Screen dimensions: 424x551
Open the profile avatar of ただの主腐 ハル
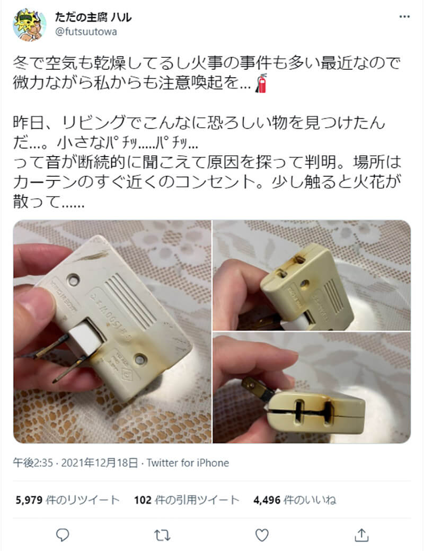click(29, 25)
